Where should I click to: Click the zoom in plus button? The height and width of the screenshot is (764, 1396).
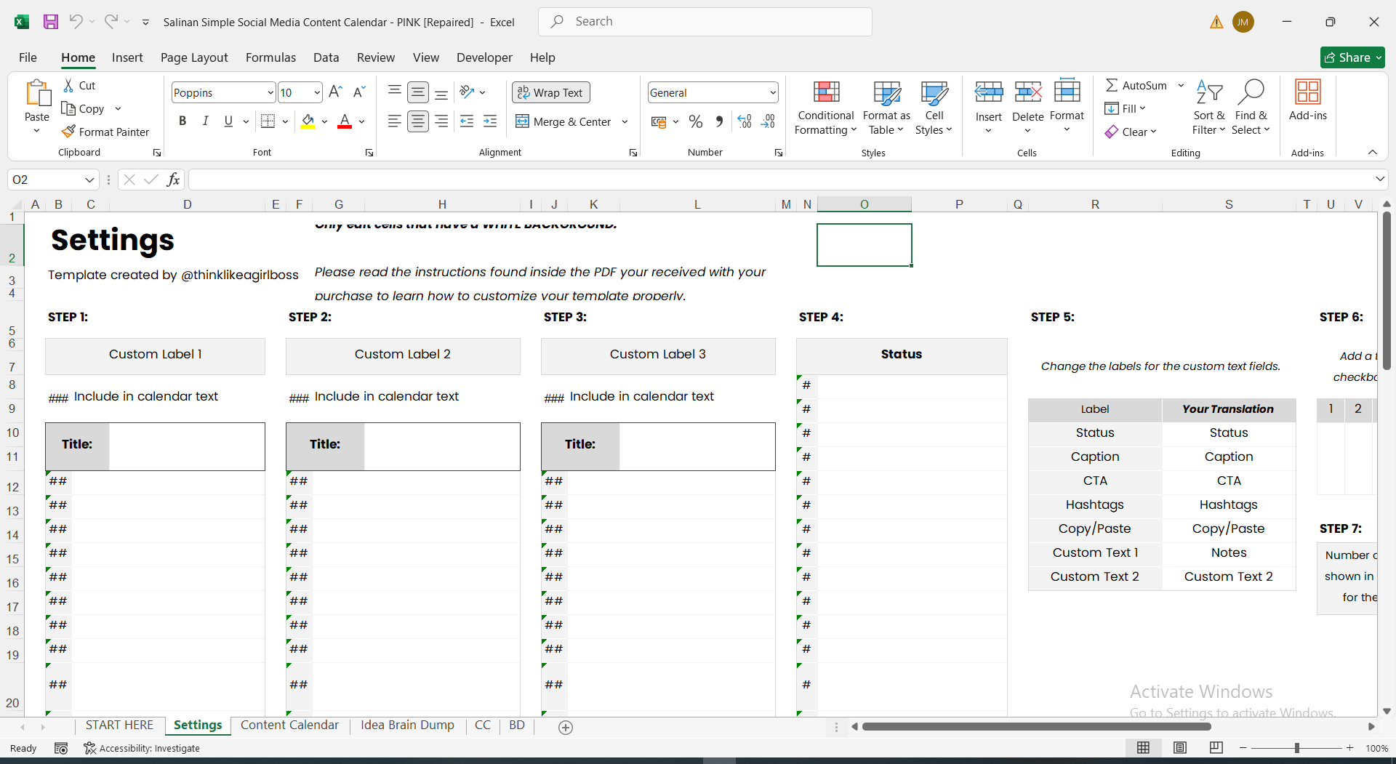tap(1349, 748)
